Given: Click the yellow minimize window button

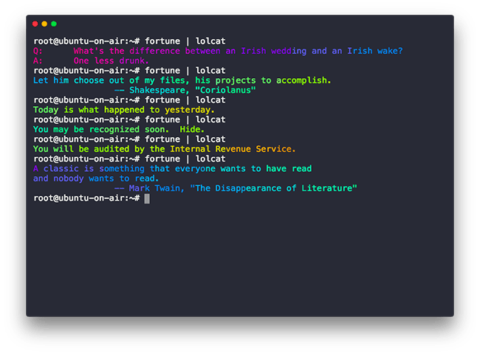Looking at the screenshot, I should tap(44, 24).
